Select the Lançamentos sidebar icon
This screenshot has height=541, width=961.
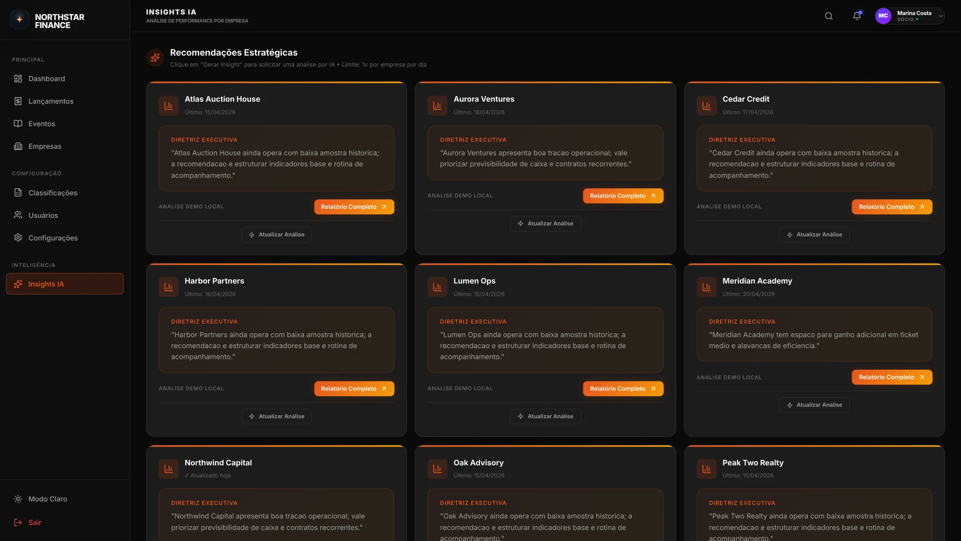[18, 101]
